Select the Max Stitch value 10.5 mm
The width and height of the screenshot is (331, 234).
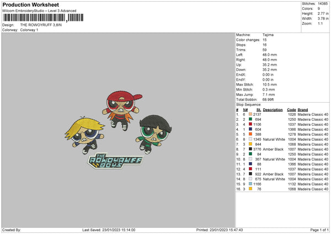[270, 84]
